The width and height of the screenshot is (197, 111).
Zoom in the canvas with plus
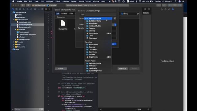(x=148, y=109)
